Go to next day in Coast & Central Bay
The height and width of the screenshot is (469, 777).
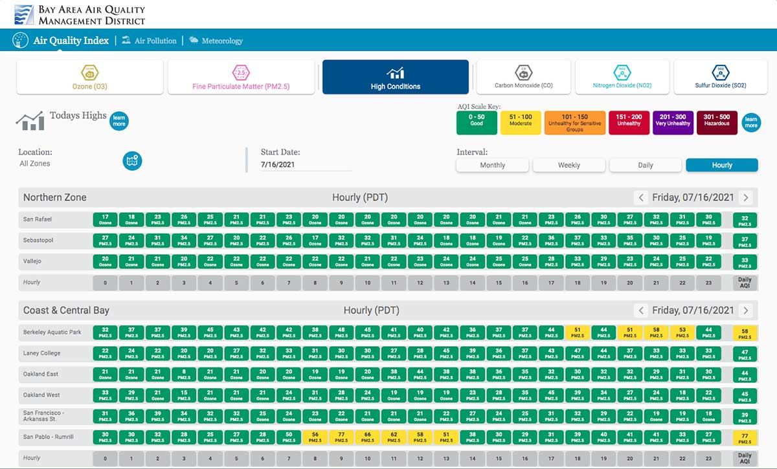click(746, 311)
